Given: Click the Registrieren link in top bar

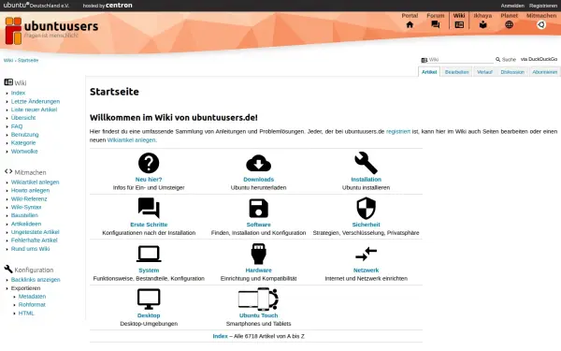Looking at the screenshot, I should click(543, 6).
